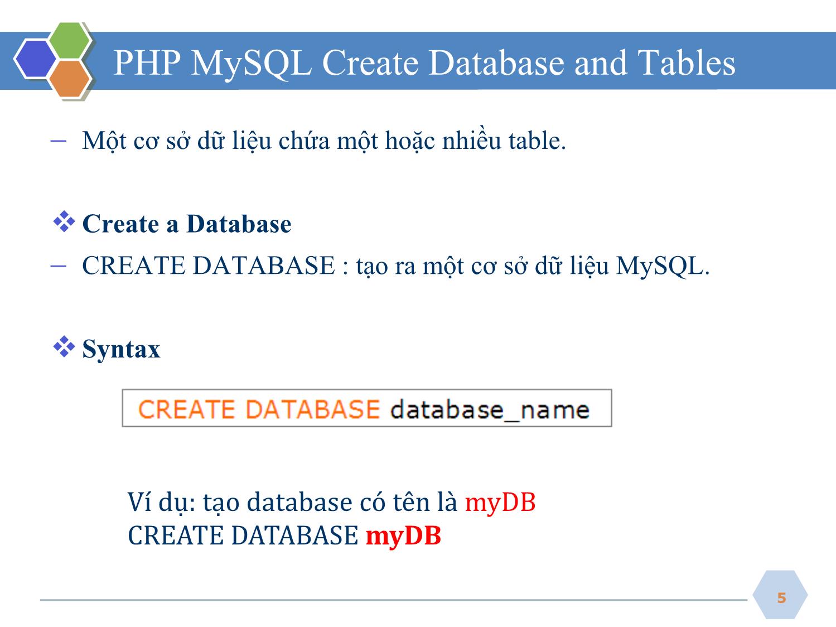Click the "CREATE DATABASE : tạo ra một cơ sở dữ liệu MySQL." line
The height and width of the screenshot is (627, 836).
[395, 266]
